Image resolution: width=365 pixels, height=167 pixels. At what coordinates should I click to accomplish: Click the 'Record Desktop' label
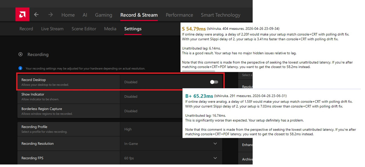pos(34,80)
